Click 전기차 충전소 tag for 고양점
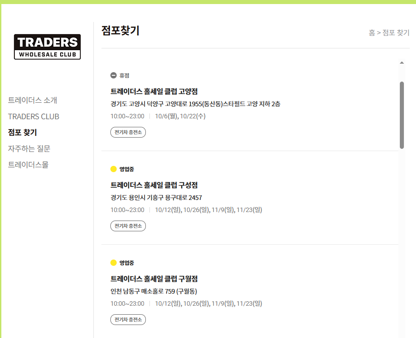This screenshot has height=338, width=416. [x=128, y=132]
